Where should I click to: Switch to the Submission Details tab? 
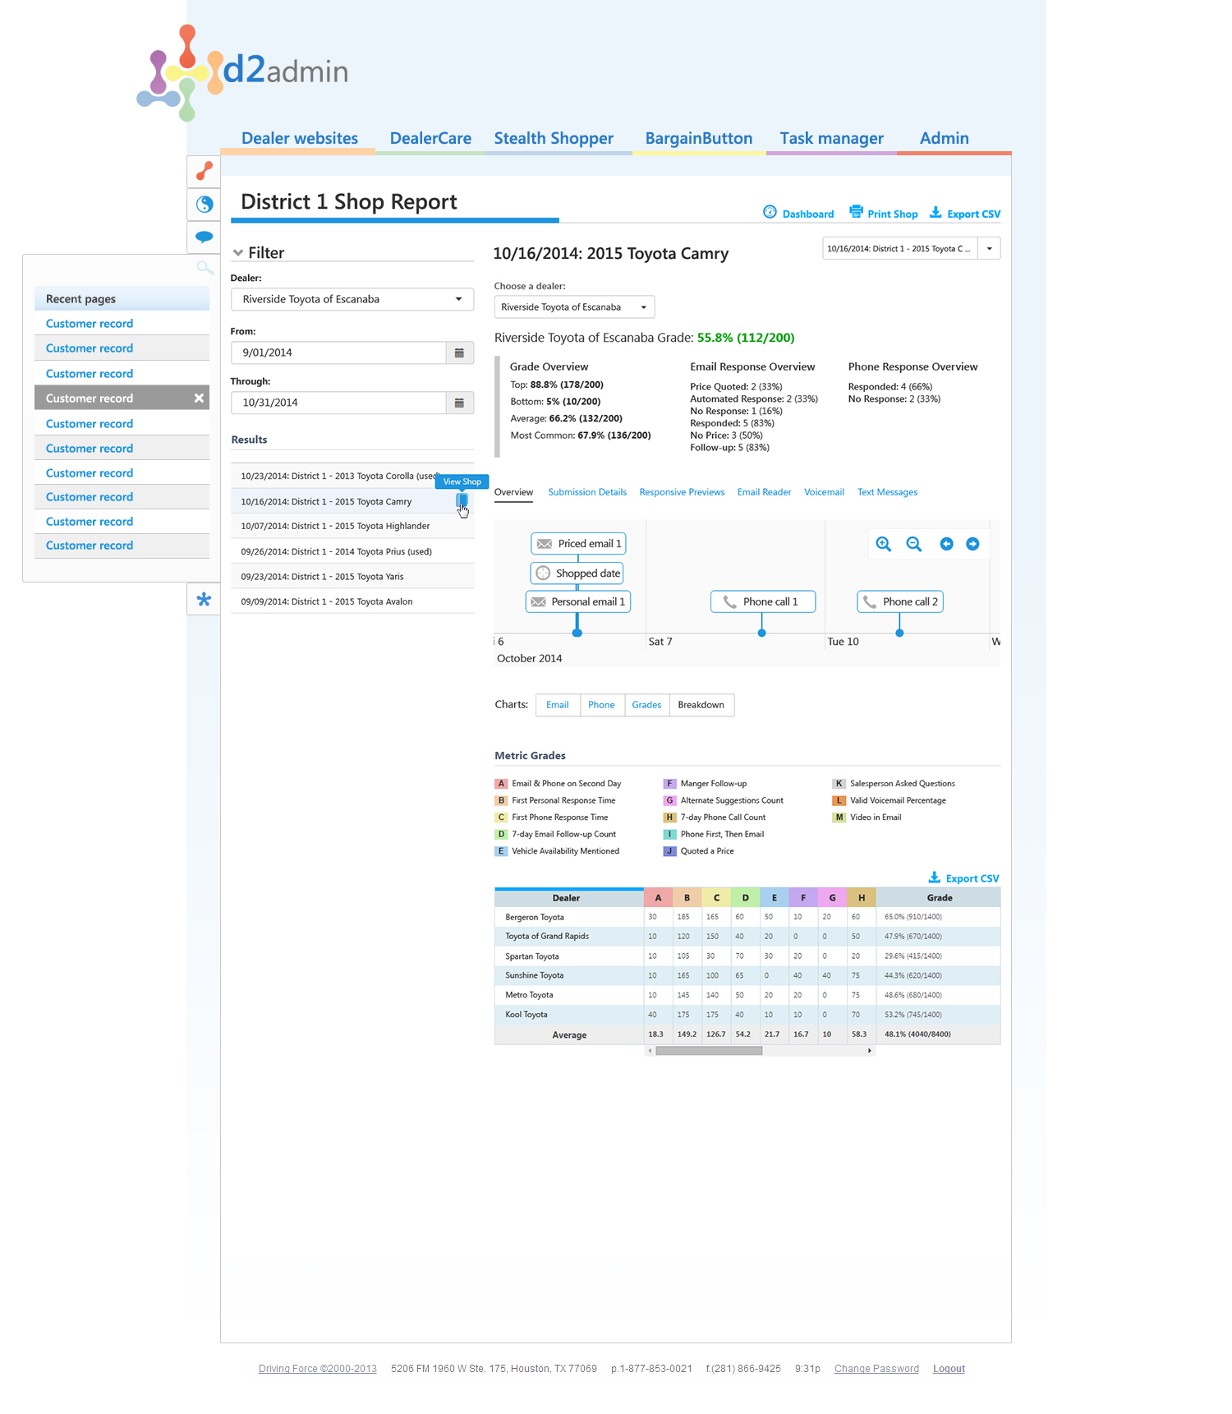click(587, 492)
